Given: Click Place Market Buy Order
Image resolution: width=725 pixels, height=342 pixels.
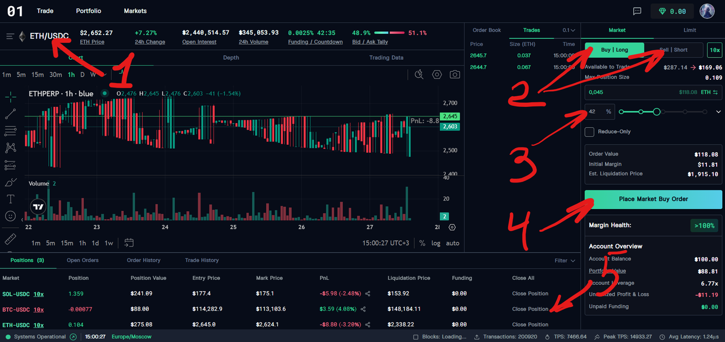Looking at the screenshot, I should 654,199.
